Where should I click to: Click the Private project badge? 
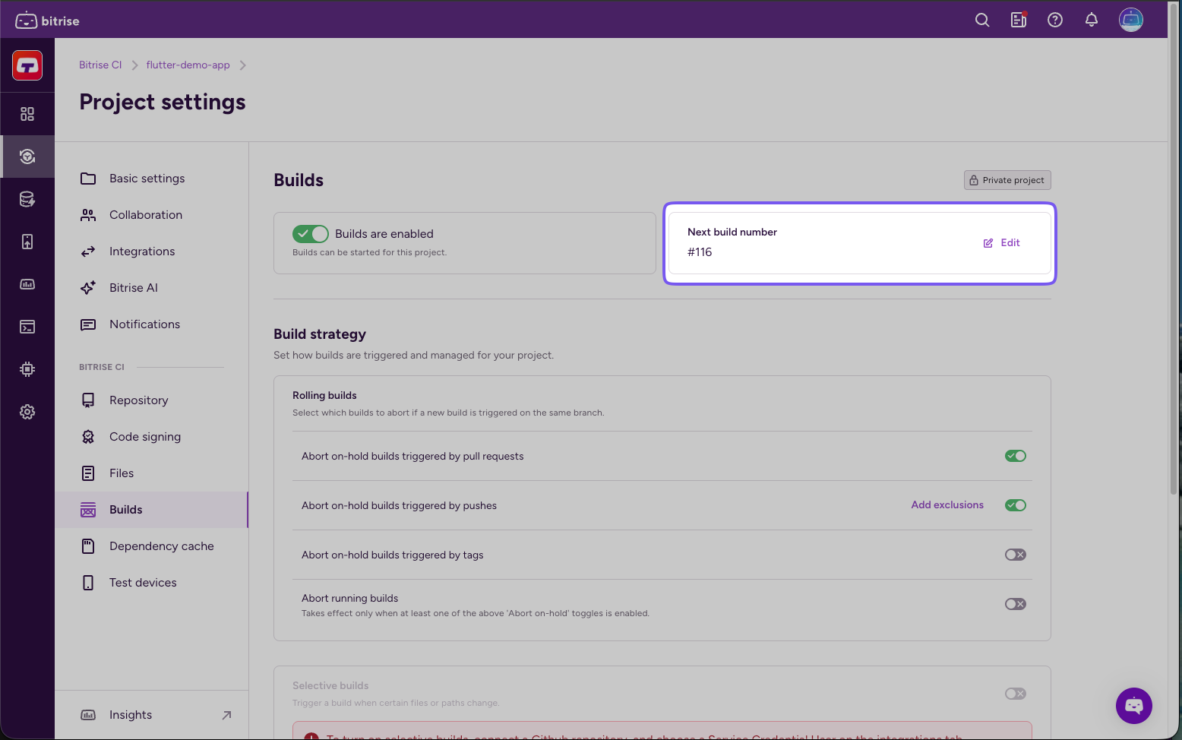[1007, 180]
